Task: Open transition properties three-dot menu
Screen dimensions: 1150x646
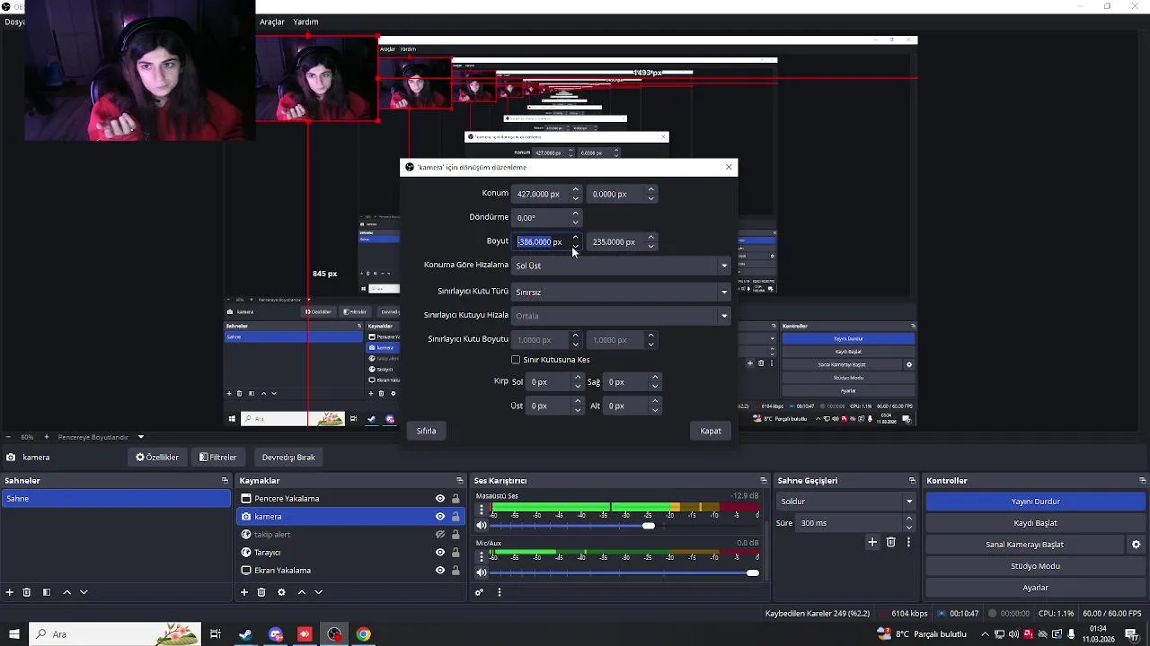Action: (x=908, y=542)
